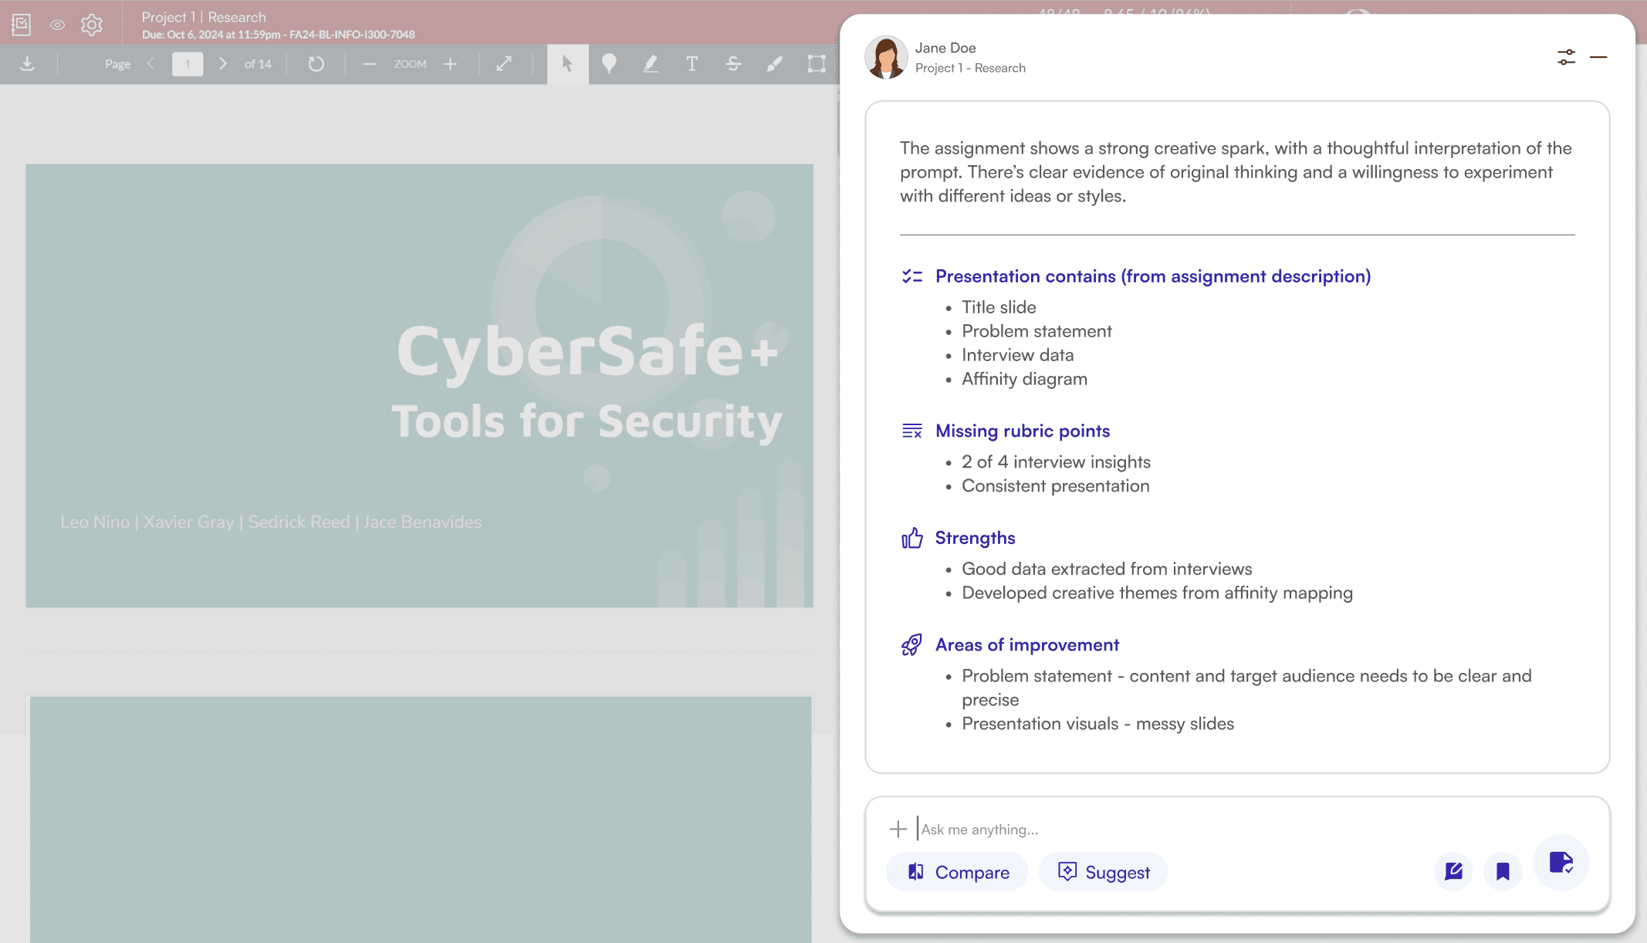Image resolution: width=1647 pixels, height=943 pixels.
Task: Click the download document icon
Action: 27,64
